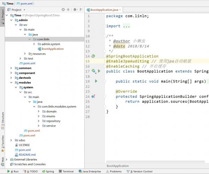The height and width of the screenshot is (174, 209).
Task: Expand the devtools module
Action: point(11,78)
